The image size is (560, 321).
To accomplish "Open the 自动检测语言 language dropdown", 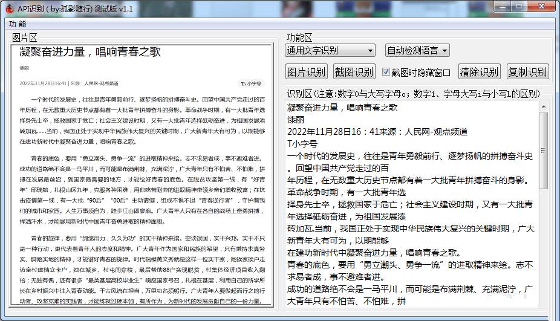I will click(x=417, y=50).
